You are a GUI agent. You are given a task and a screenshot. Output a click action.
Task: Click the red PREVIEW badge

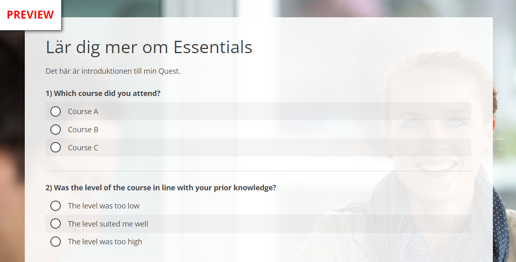pos(30,15)
